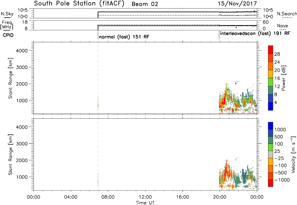Viewport: 297px width, 205px height.
Task: Click the 'Beam 02' label
Action: tap(145, 4)
